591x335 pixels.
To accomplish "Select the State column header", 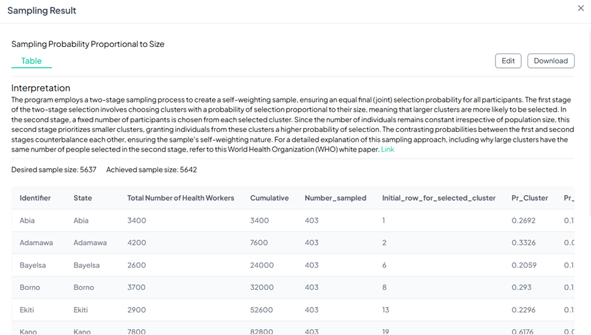I will [x=82, y=198].
